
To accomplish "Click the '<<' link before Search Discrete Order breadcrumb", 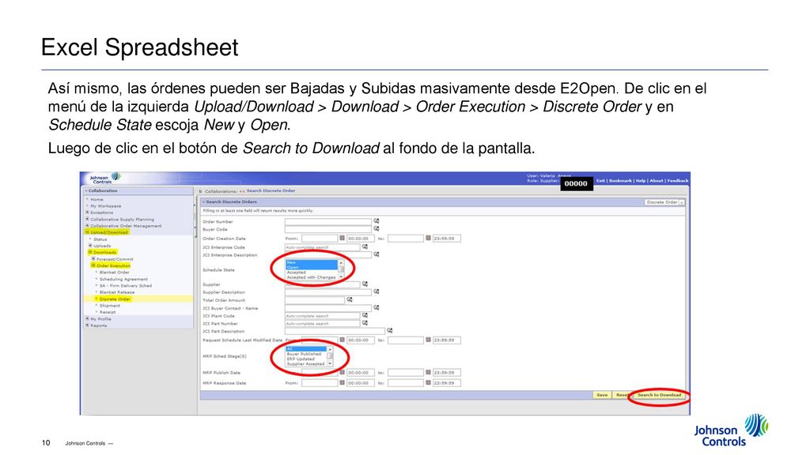I will (242, 191).
